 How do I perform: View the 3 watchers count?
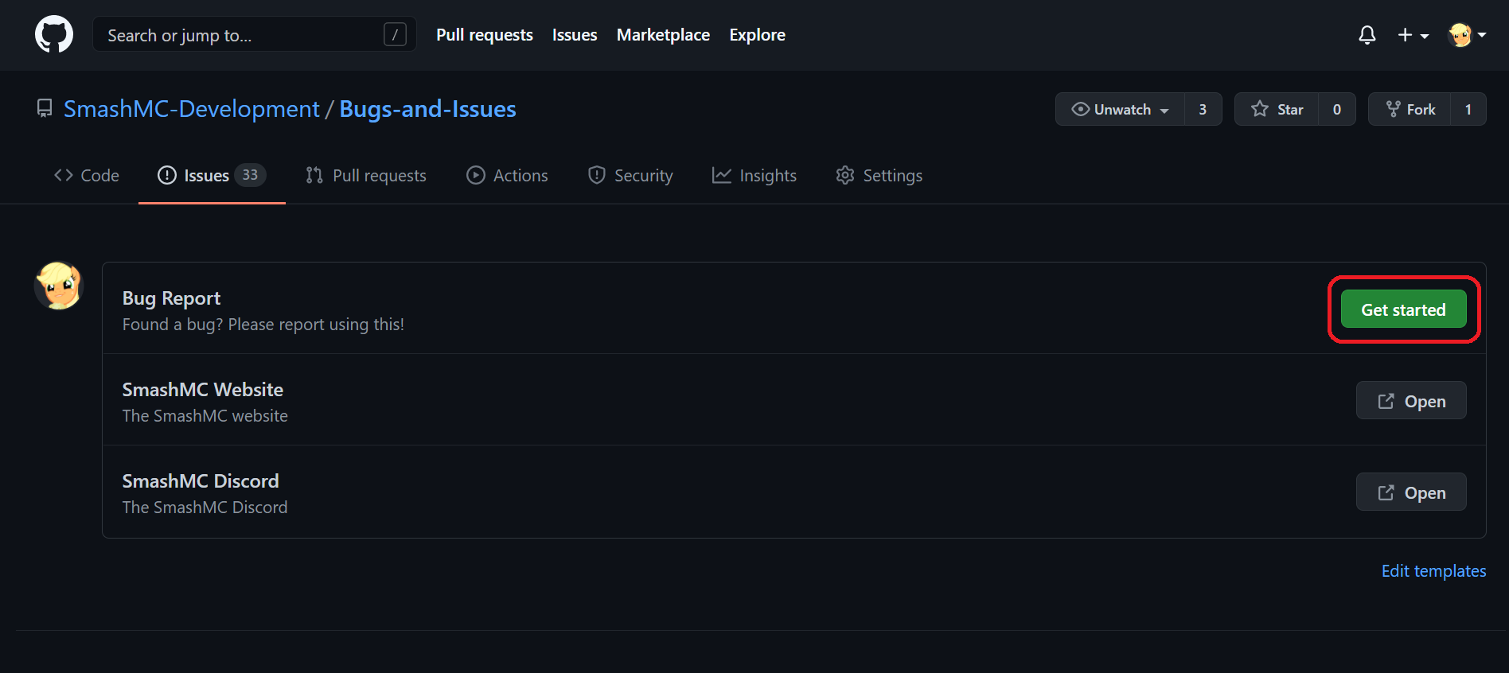click(1203, 109)
